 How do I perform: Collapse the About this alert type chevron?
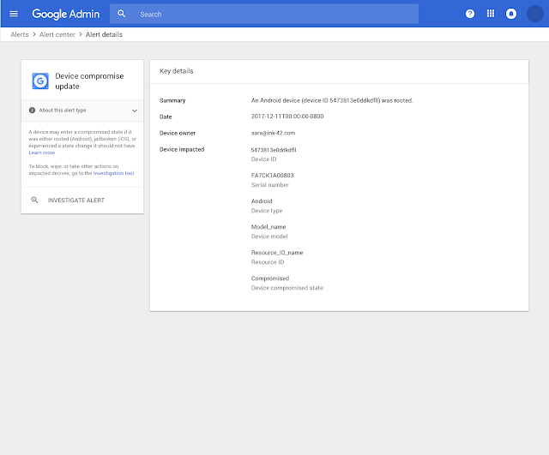[135, 111]
